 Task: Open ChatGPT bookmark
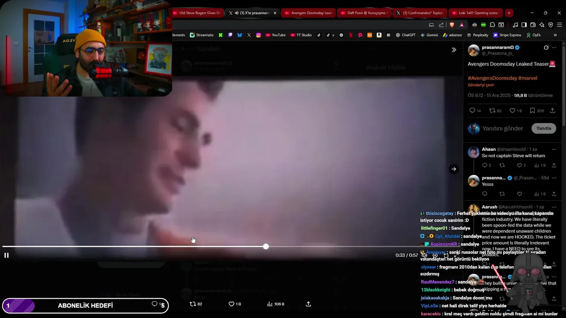coord(405,35)
